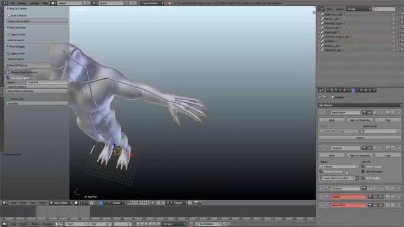Open the render engine dropdown

152,3
